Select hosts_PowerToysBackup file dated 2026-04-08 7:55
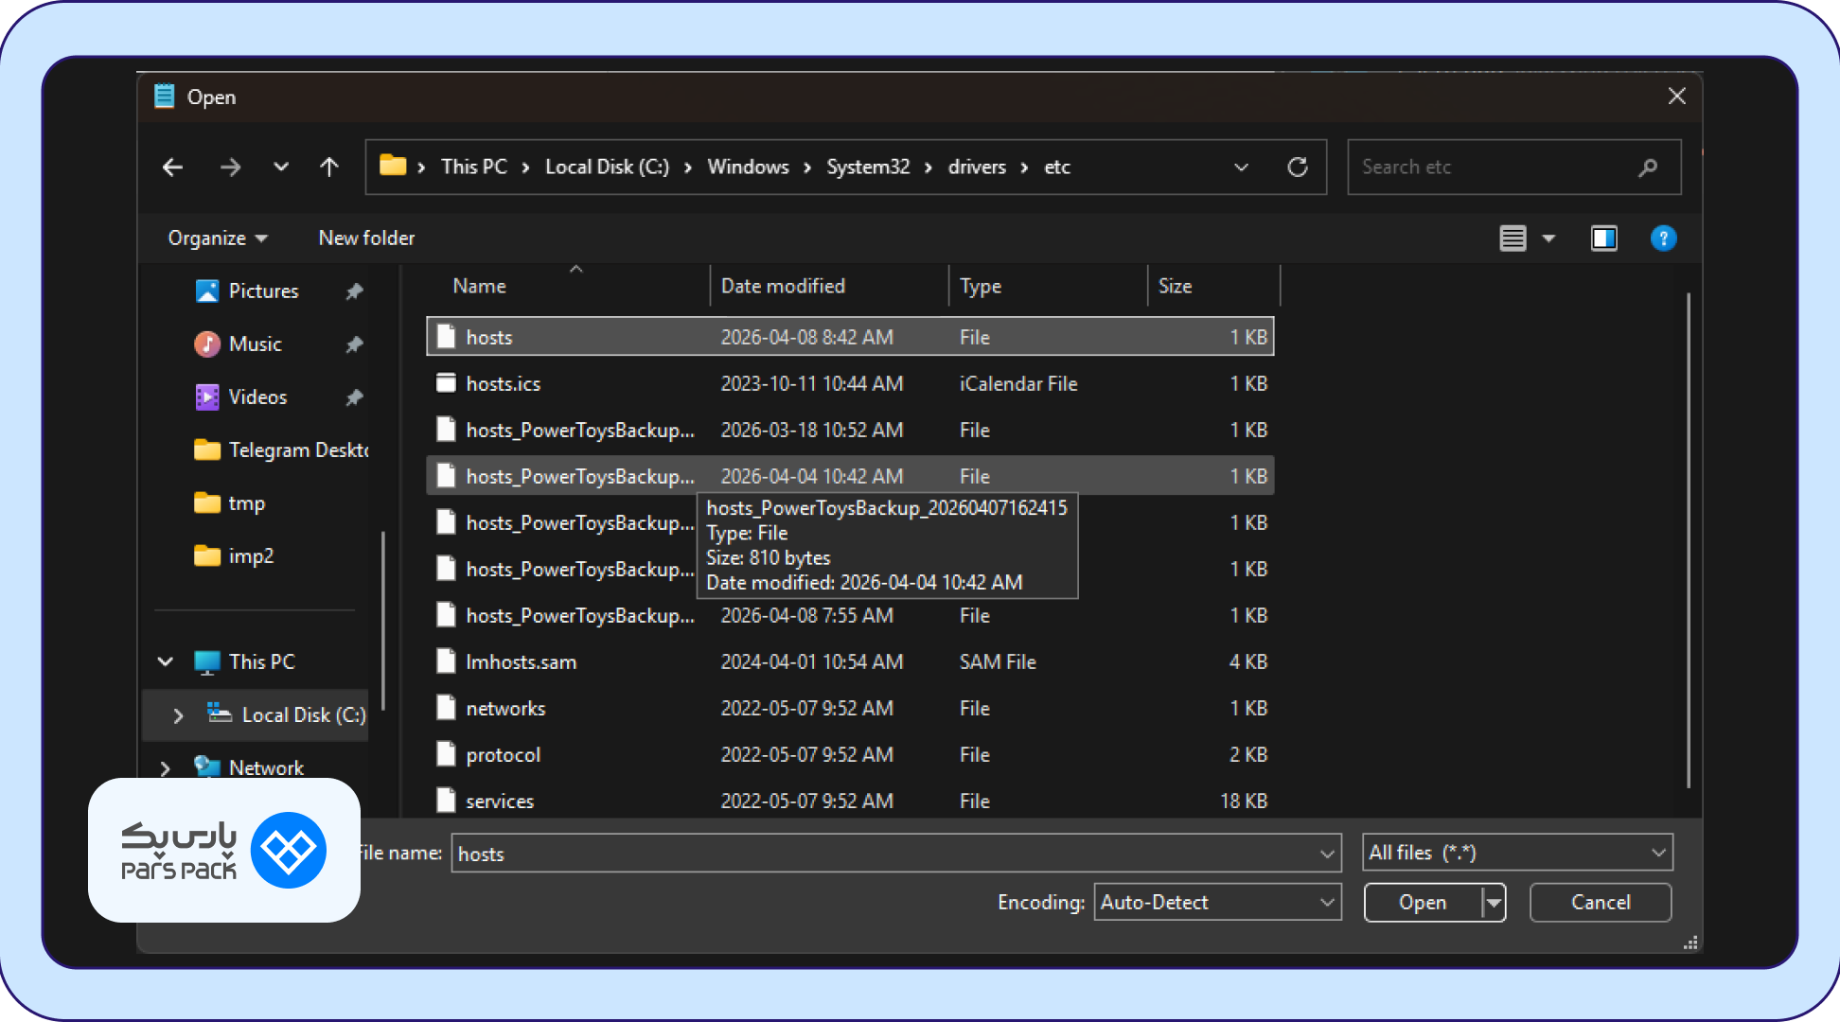Image resolution: width=1840 pixels, height=1022 pixels. pyautogui.click(x=850, y=615)
